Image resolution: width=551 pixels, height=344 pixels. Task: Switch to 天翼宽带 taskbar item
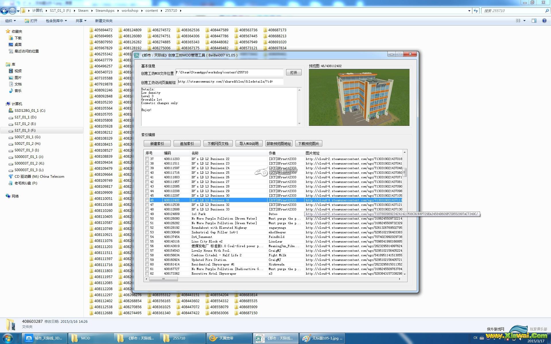point(229,338)
